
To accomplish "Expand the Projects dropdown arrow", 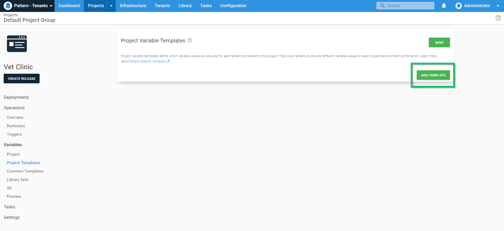I will pyautogui.click(x=111, y=6).
